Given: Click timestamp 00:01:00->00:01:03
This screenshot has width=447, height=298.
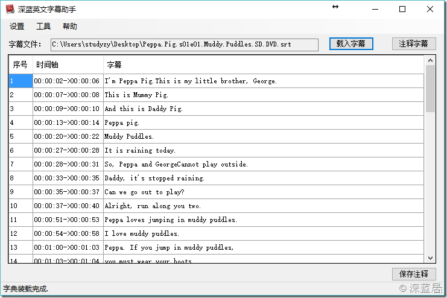Looking at the screenshot, I should pyautogui.click(x=67, y=247).
